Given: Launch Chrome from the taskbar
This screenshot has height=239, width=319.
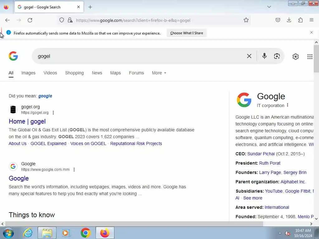Looking at the screenshot, I should 85,233.
